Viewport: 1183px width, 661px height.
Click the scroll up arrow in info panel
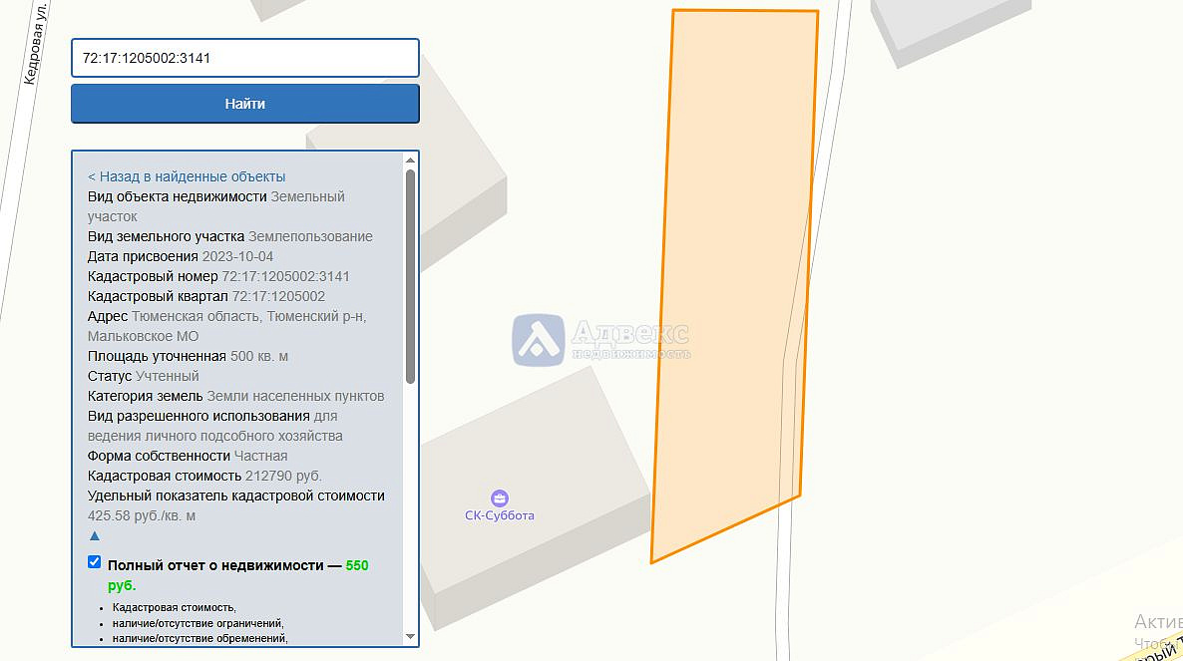click(410, 160)
